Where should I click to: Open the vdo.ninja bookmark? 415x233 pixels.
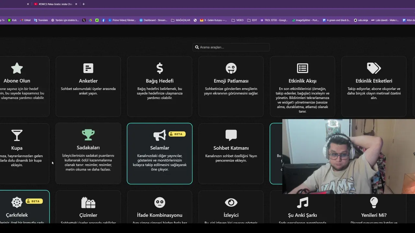point(361,20)
